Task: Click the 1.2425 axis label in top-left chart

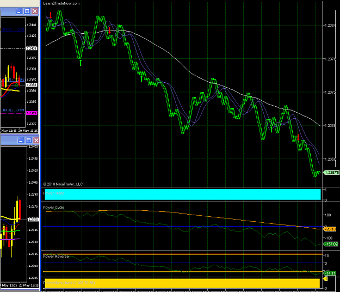Action: [32, 36]
